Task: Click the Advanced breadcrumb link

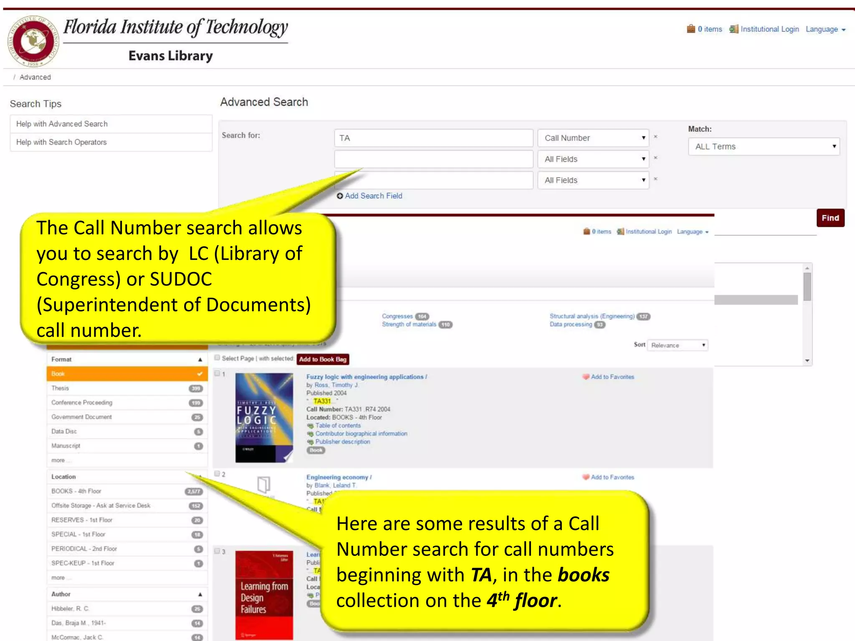Action: tap(35, 77)
